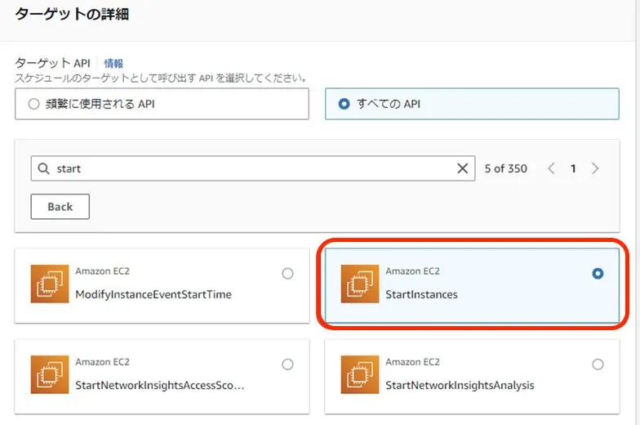The height and width of the screenshot is (425, 640).
Task: Click the StartNetworkInsightsAnalysis API name text
Action: click(460, 385)
